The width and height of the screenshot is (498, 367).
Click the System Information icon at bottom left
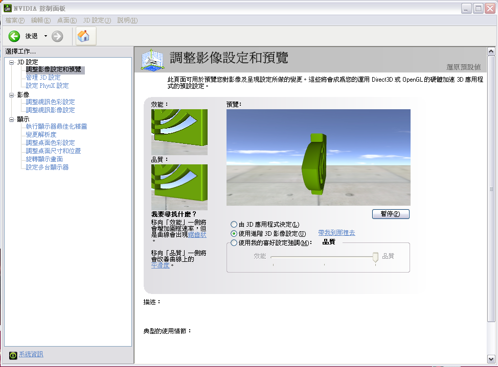tap(13, 355)
